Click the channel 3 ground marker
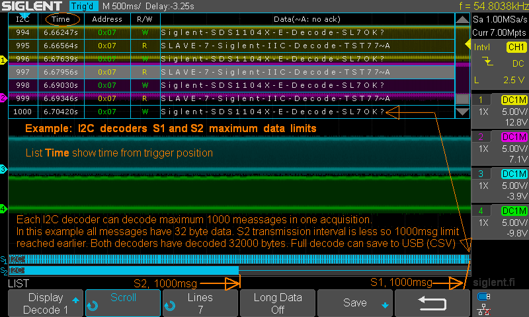This screenshot has height=317, width=529. 3,169
